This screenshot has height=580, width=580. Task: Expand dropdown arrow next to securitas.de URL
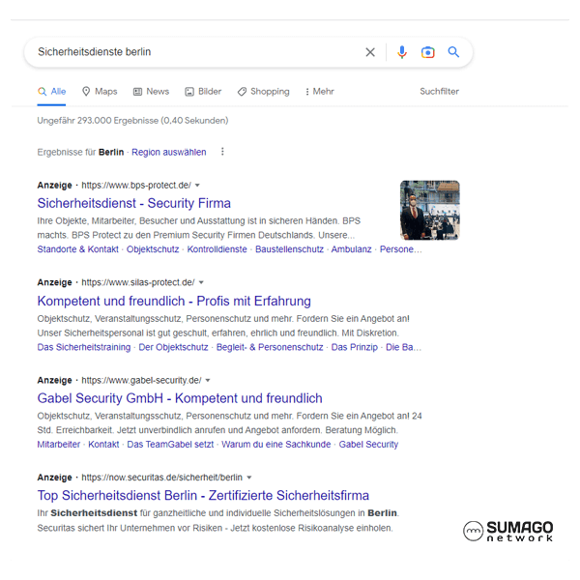[249, 478]
